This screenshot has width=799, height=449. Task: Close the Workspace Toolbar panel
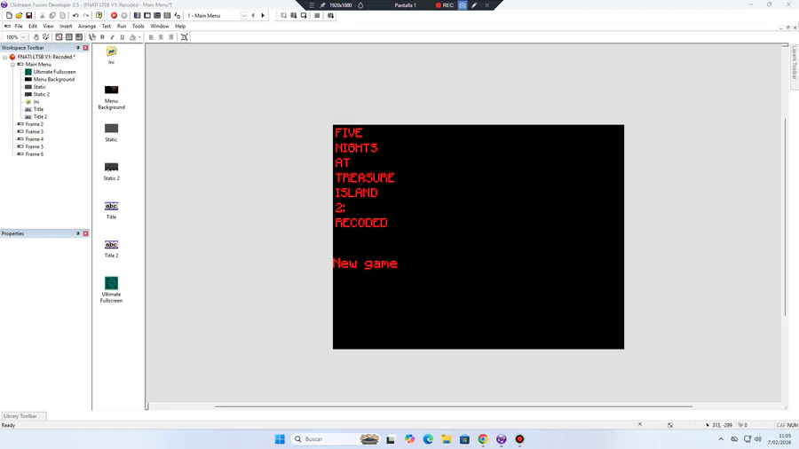(x=85, y=48)
